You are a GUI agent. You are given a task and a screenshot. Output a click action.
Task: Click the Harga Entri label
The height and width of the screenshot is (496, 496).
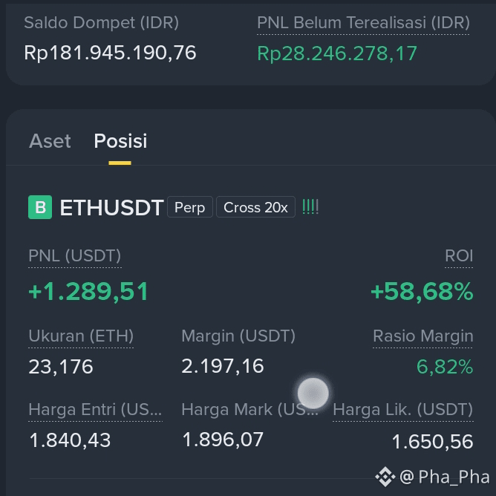[95, 409]
